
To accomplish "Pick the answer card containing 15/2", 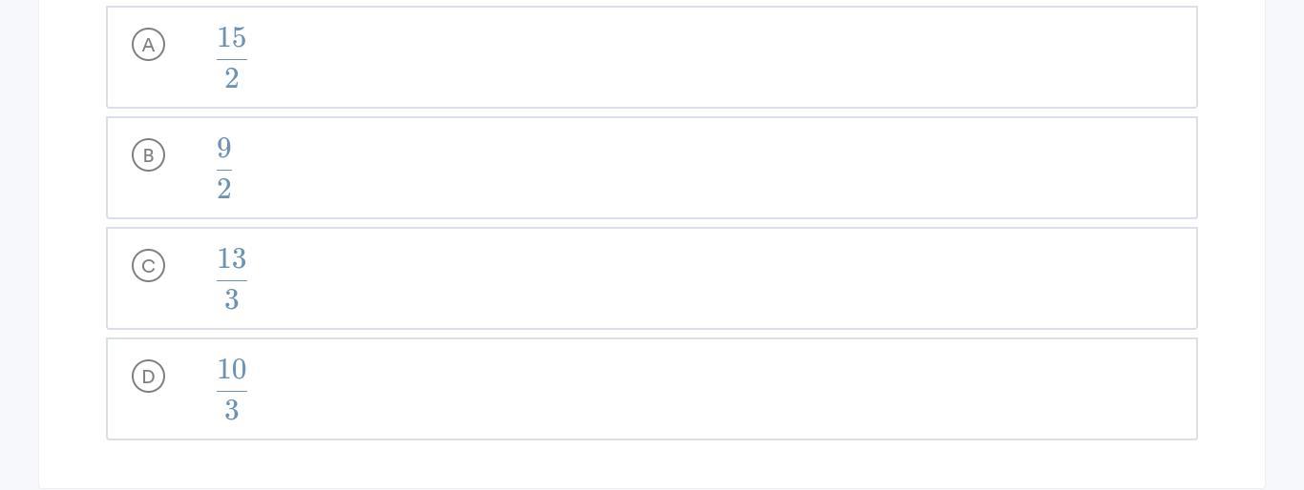I will point(652,57).
